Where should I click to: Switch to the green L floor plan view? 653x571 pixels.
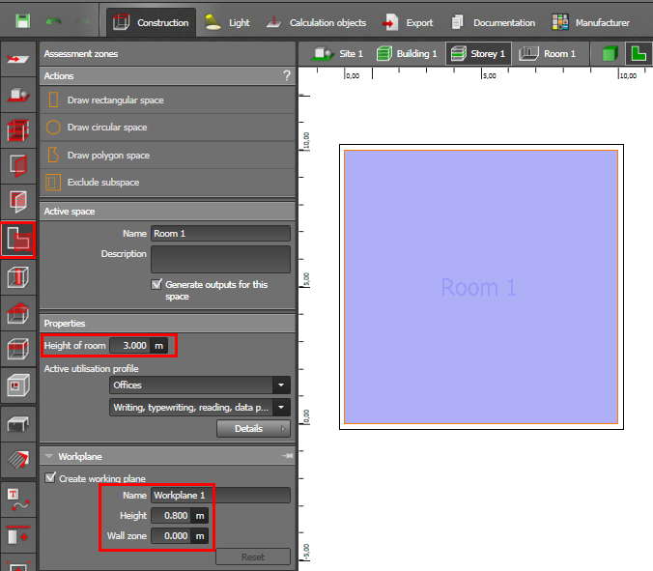(x=639, y=54)
